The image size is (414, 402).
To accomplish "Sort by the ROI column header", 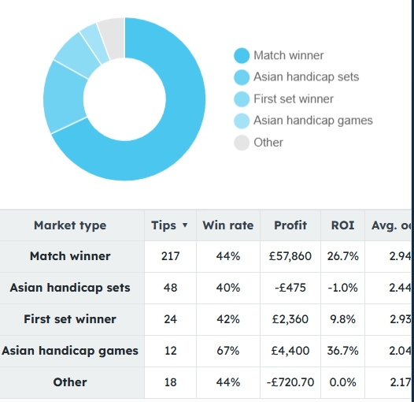I will point(342,225).
